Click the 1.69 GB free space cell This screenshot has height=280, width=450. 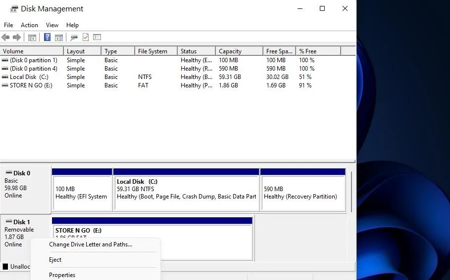276,85
